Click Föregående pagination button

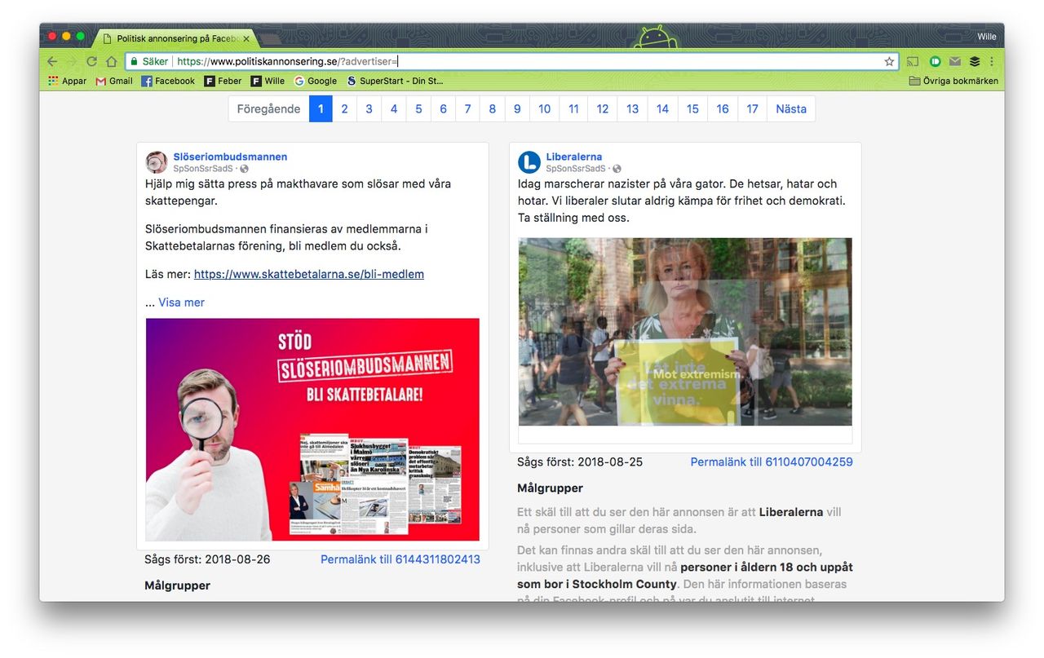point(268,108)
